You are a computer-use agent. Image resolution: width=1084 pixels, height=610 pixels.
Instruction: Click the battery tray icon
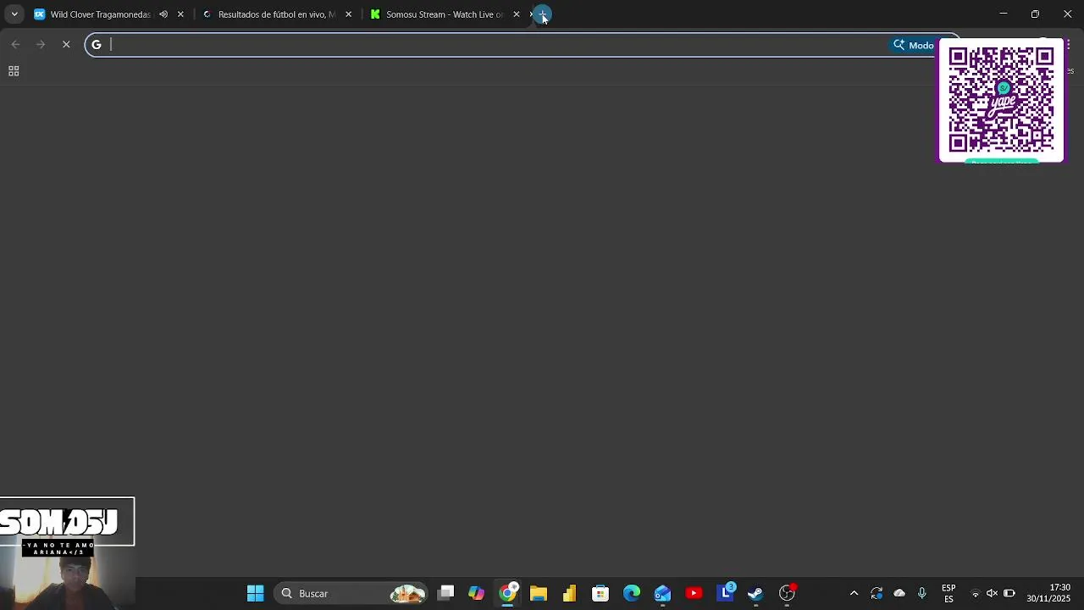tap(1009, 593)
